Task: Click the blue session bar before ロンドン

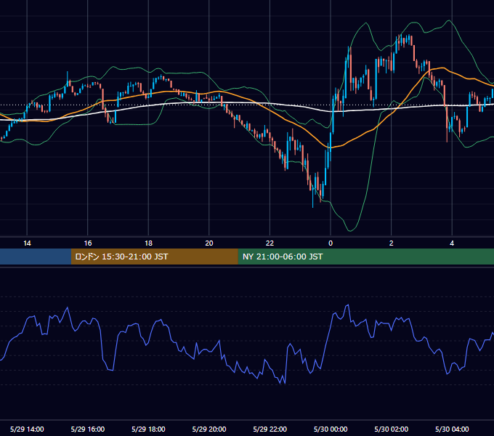Action: point(36,257)
